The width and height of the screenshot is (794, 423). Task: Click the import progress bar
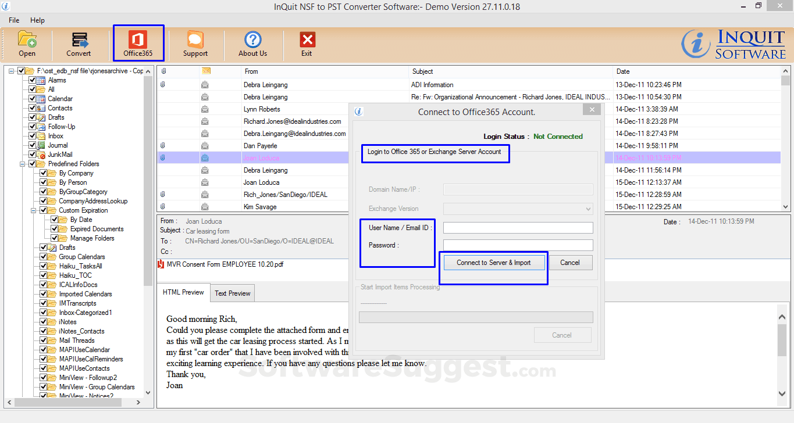coord(476,317)
